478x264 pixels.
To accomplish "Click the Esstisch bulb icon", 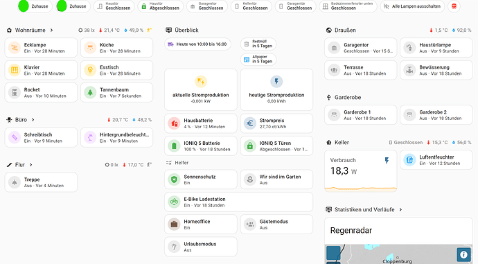I will (x=90, y=70).
